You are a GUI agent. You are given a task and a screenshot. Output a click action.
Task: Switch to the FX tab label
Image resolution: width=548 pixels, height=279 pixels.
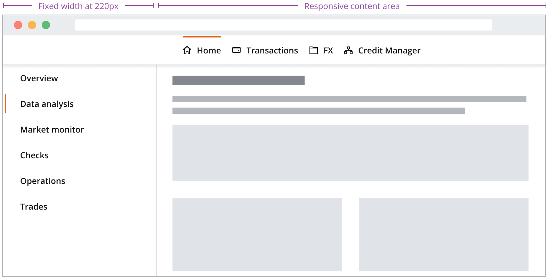click(x=328, y=51)
